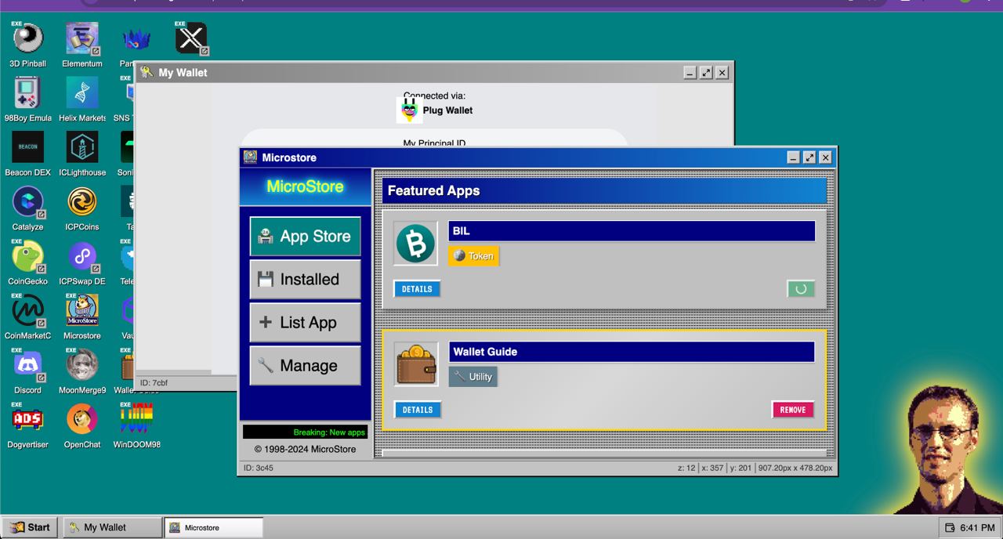Open the 3D Pinball desktop icon
The width and height of the screenshot is (1003, 539).
pyautogui.click(x=28, y=38)
